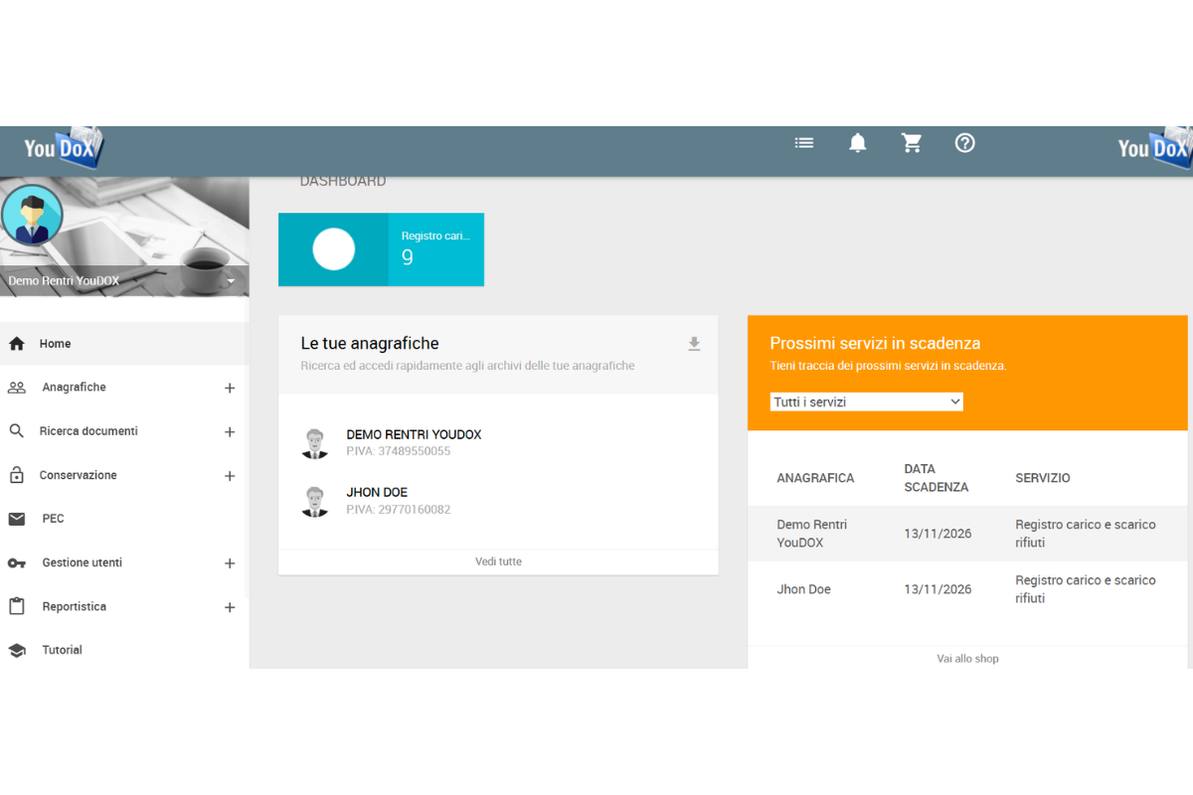Download anagrafiche using the download icon
This screenshot has height=795, width=1193.
(x=694, y=344)
